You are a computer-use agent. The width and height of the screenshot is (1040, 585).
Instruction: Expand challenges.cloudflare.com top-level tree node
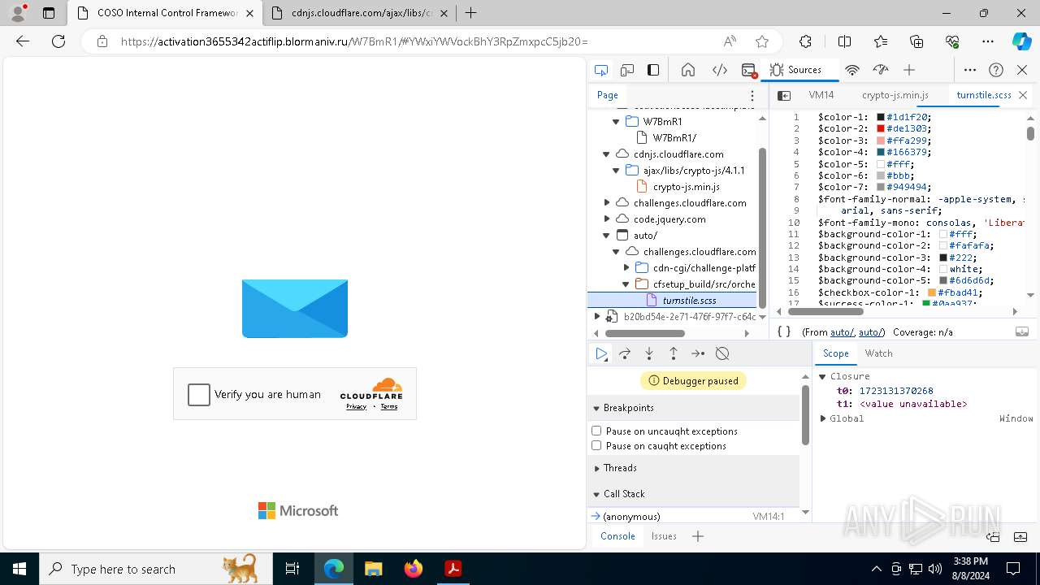pyautogui.click(x=606, y=203)
